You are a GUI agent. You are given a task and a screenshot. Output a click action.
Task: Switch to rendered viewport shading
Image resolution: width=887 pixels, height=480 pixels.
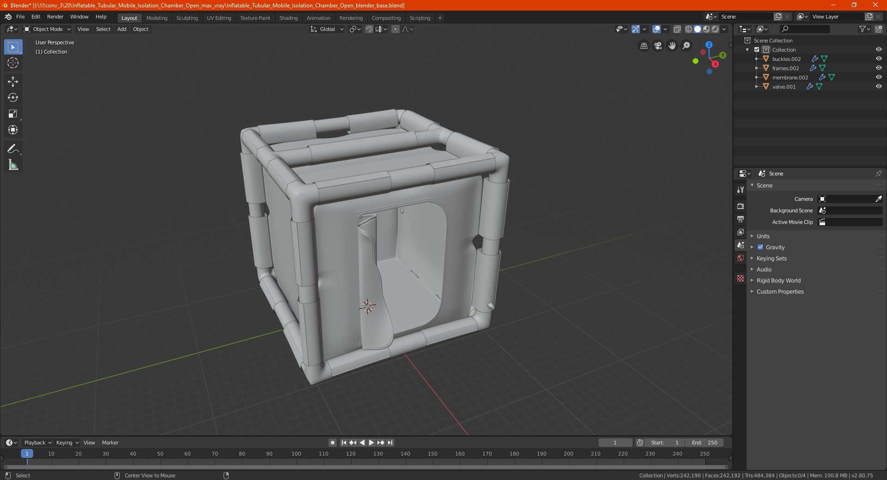715,29
